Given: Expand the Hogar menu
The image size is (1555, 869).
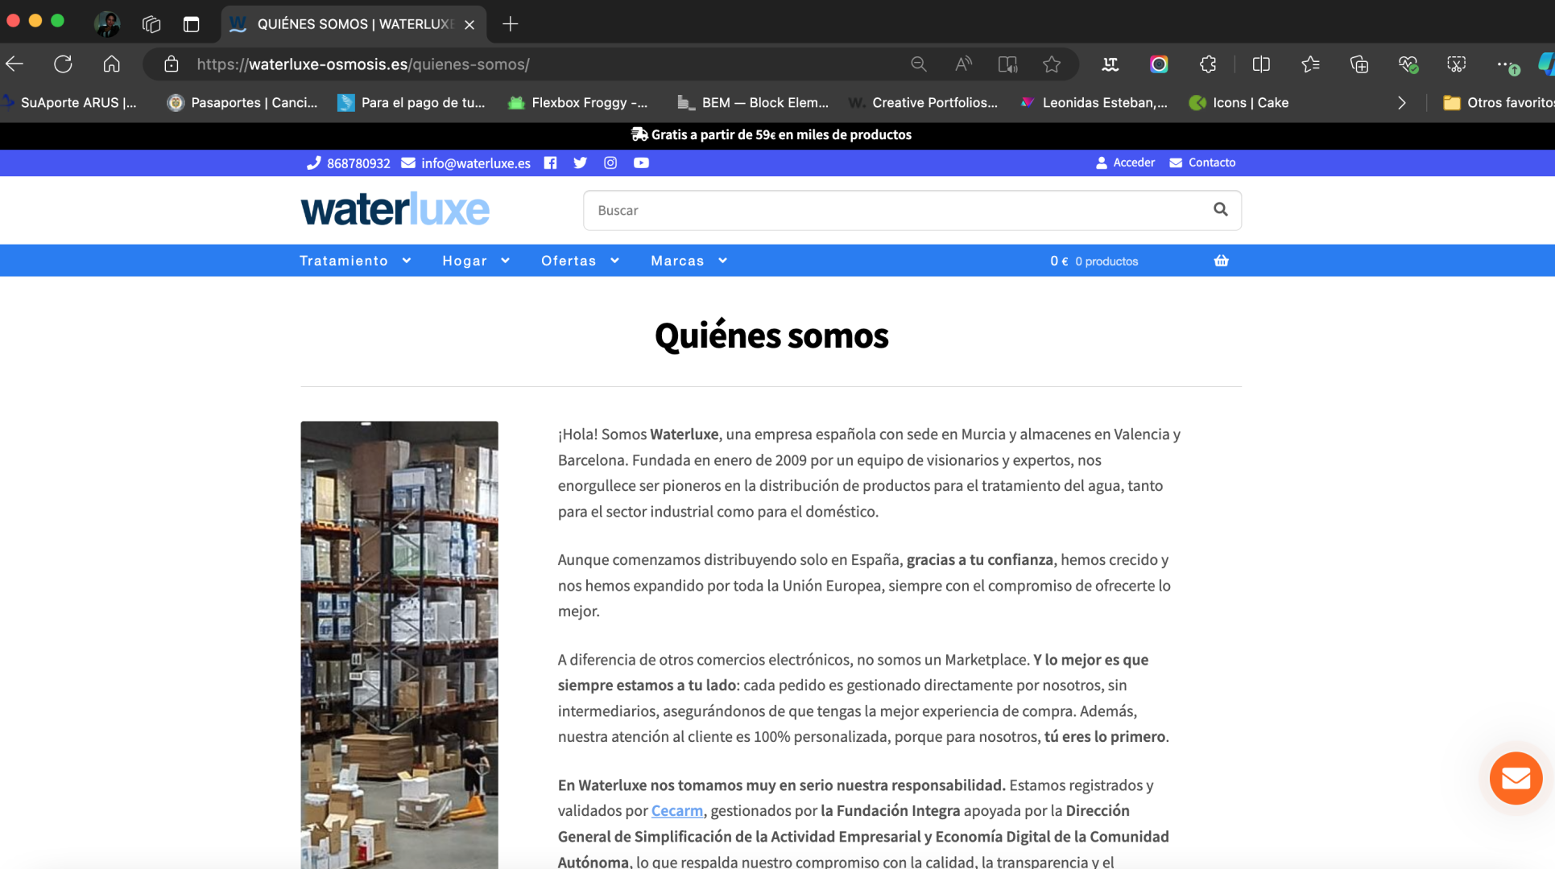Looking at the screenshot, I should 476,261.
